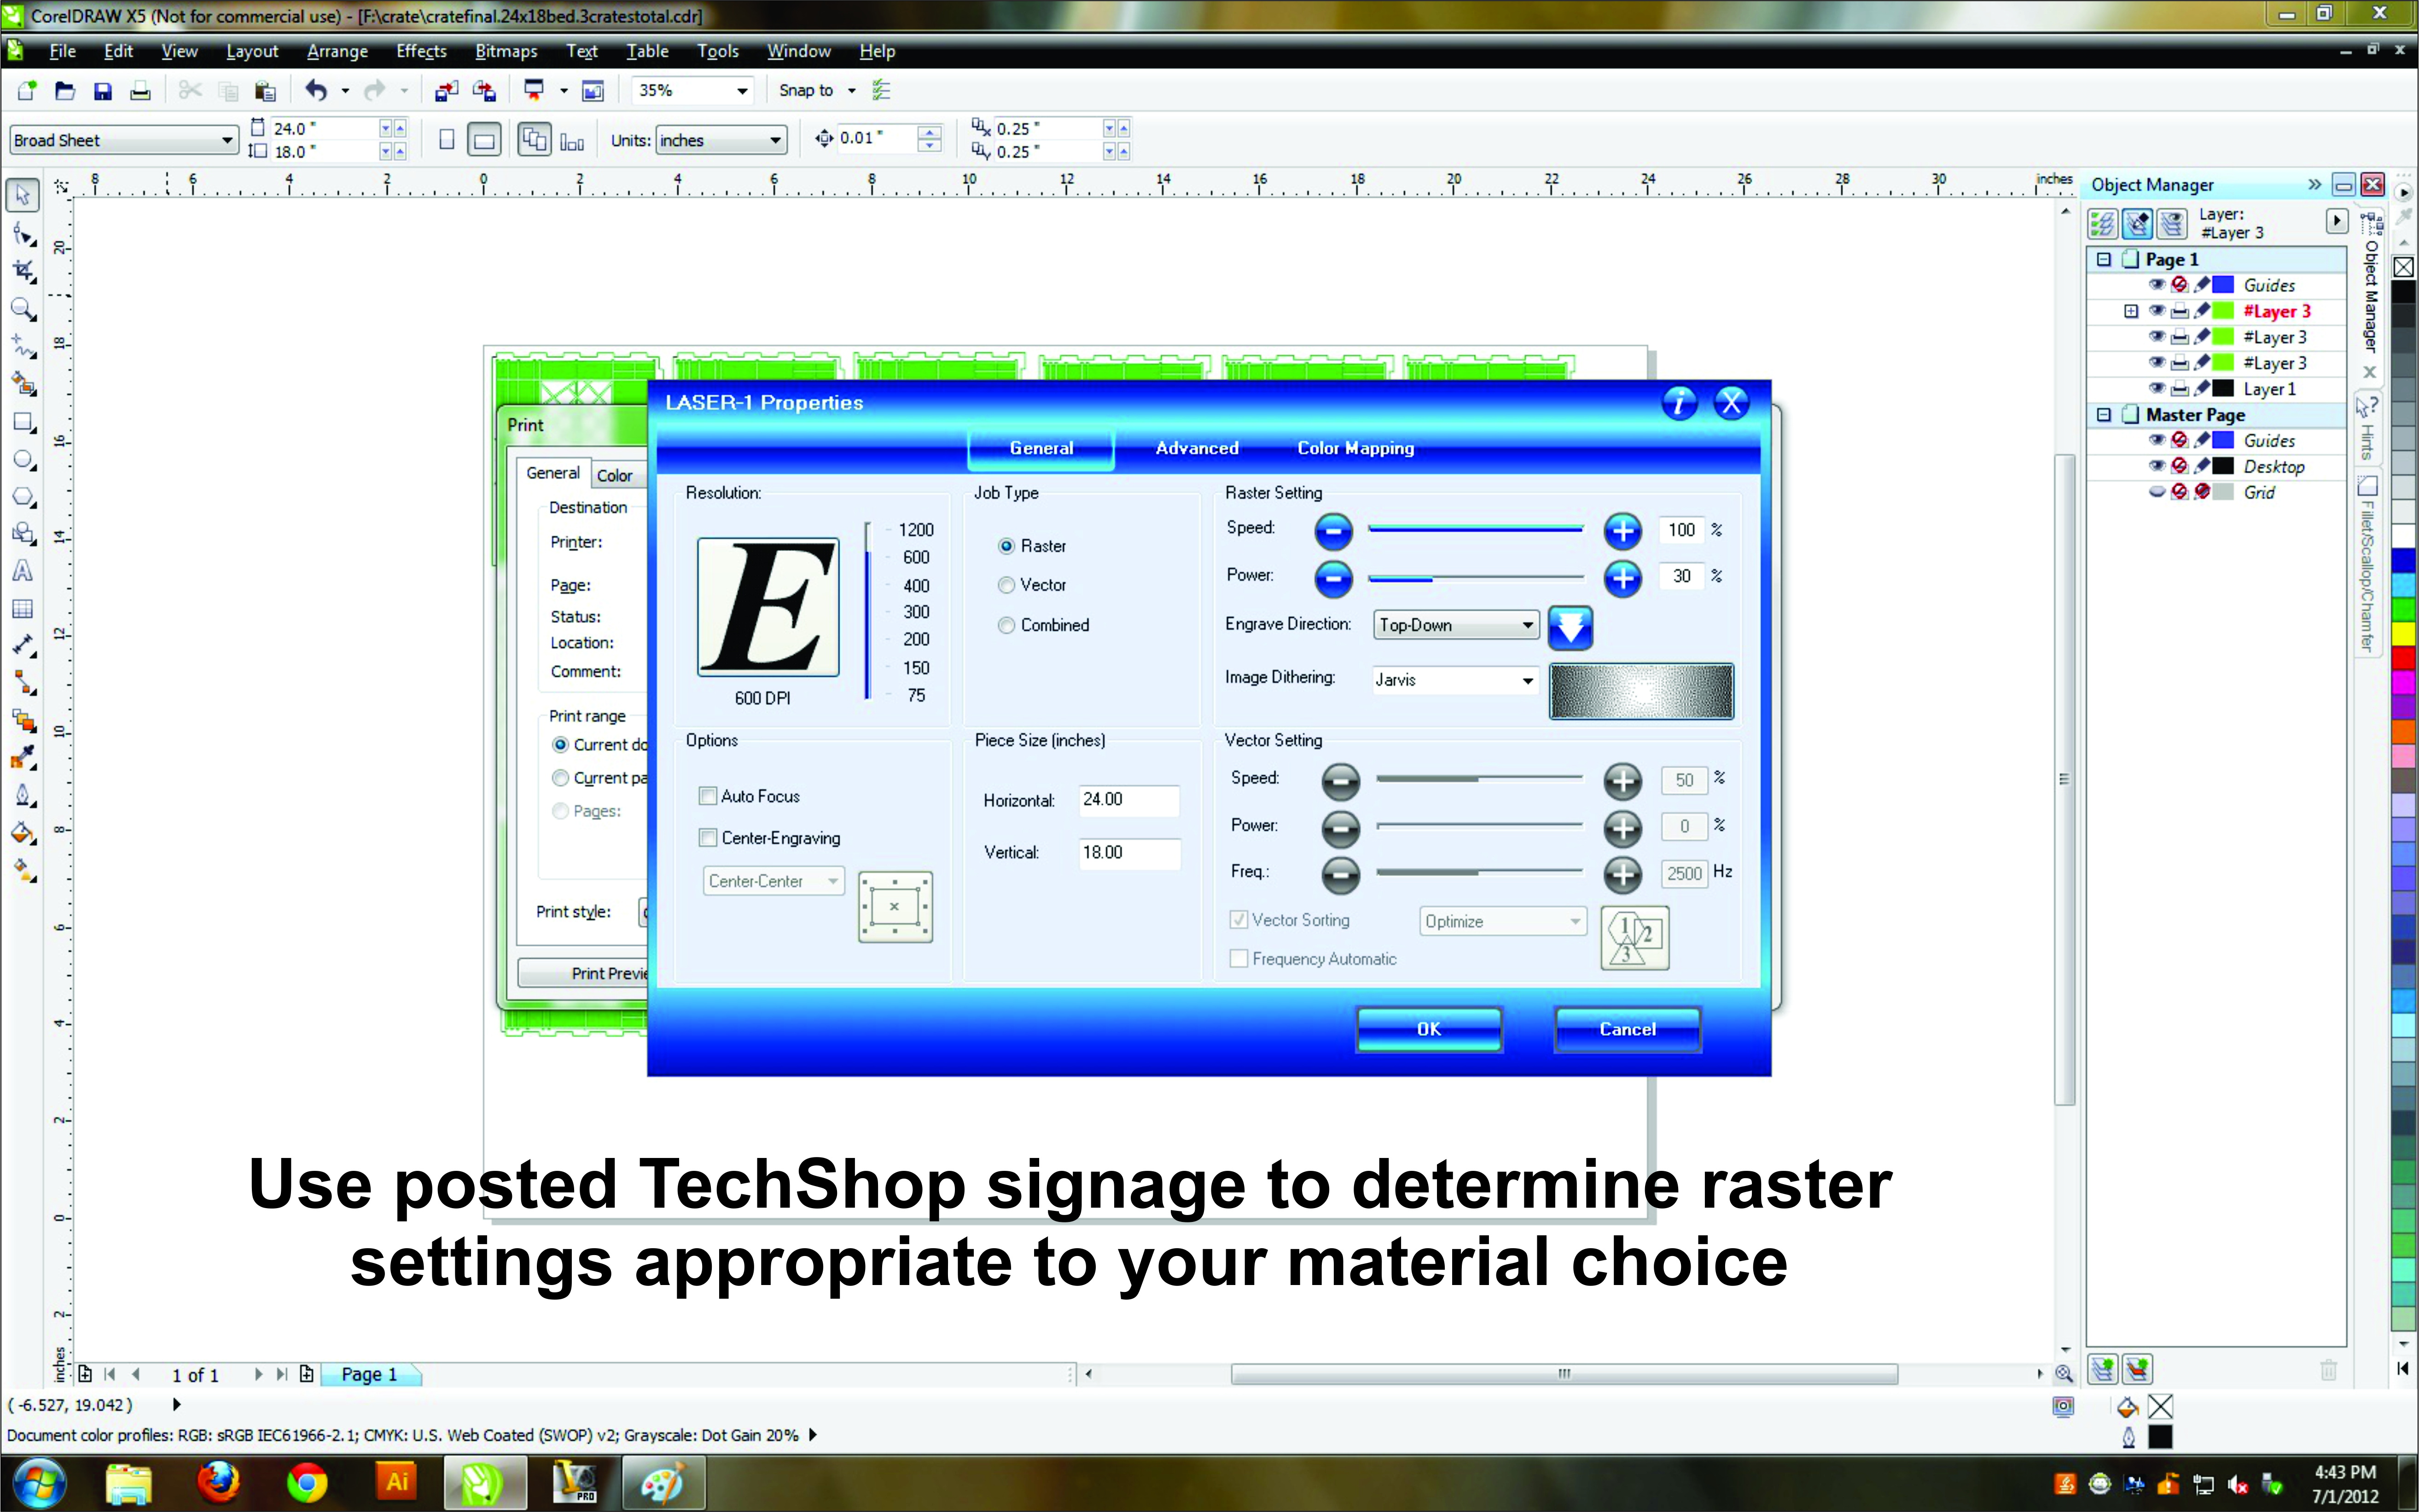This screenshot has width=2419, height=1512.
Task: Click OK in LASER-1 Properties
Action: point(1429,1030)
